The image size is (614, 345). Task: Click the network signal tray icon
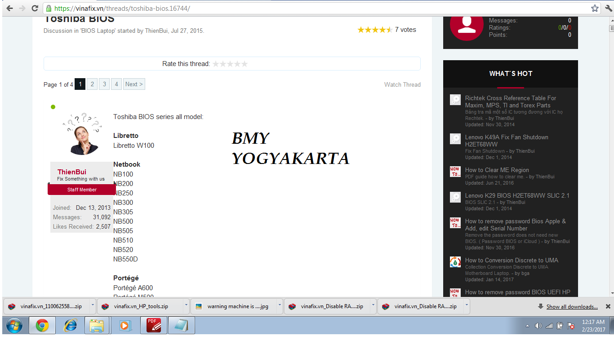pos(549,326)
